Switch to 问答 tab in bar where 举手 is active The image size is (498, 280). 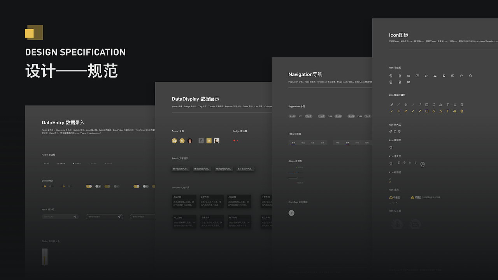coord(312,143)
